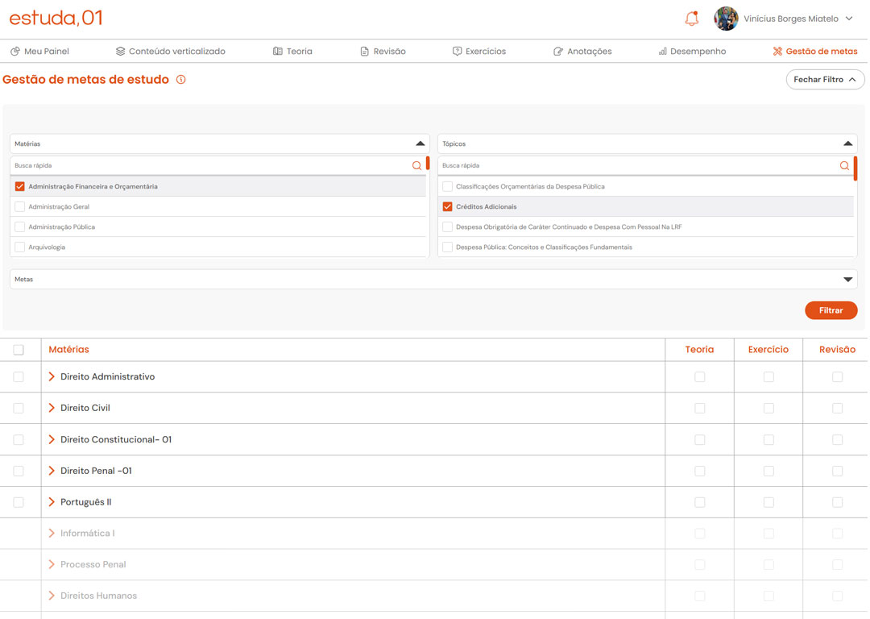Click the estuda.01 logo
870x619 pixels.
tap(56, 18)
